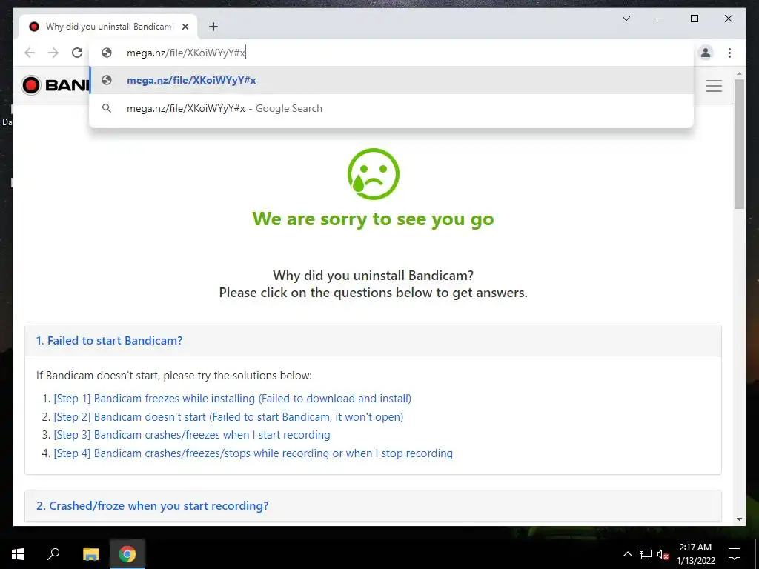Image resolution: width=759 pixels, height=569 pixels.
Task: Click the sad face crying icon
Action: [374, 174]
